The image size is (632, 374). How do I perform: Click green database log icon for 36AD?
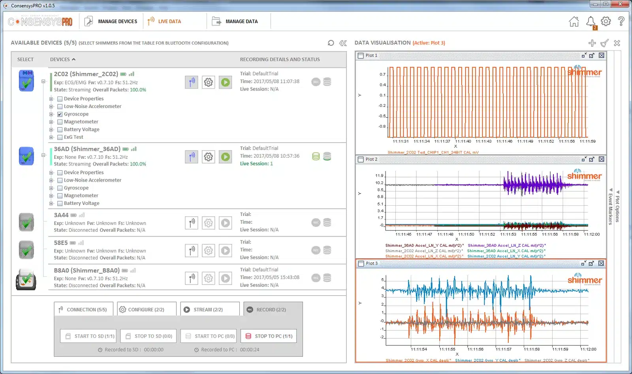click(316, 156)
